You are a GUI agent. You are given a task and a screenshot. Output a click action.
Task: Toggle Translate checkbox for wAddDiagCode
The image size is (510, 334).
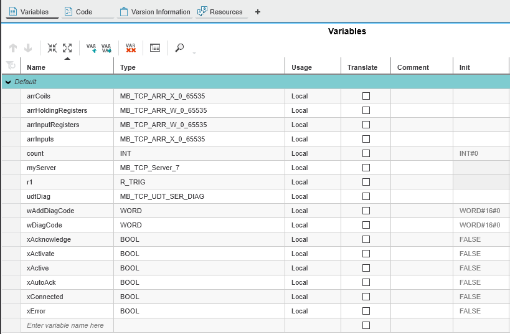tap(366, 211)
